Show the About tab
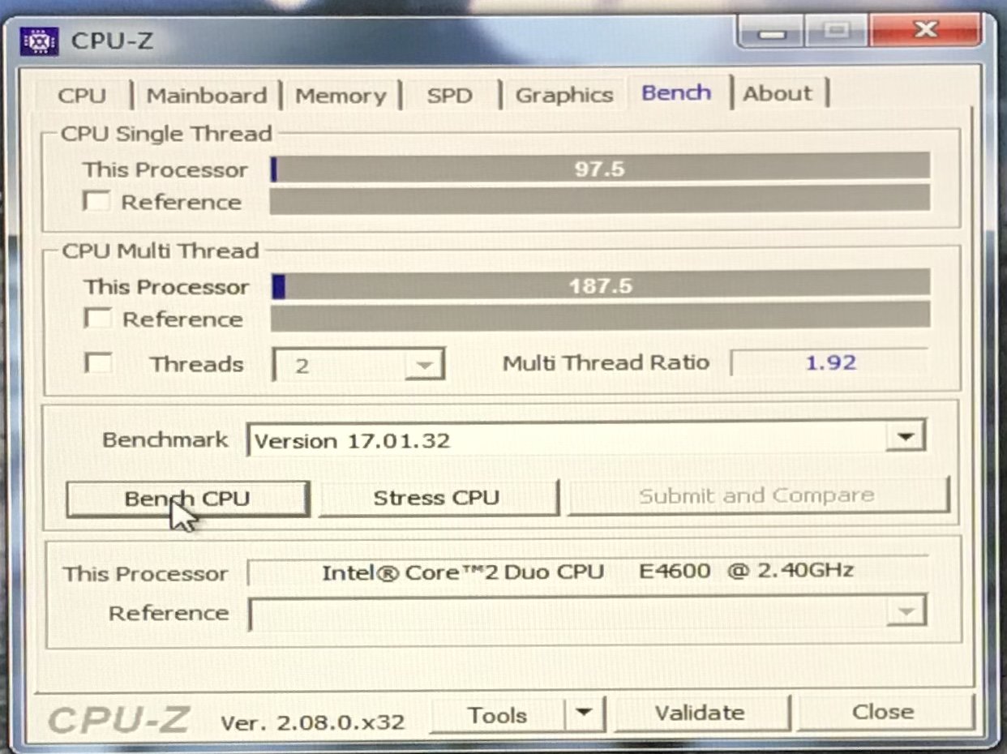This screenshot has width=1007, height=754. (x=777, y=94)
